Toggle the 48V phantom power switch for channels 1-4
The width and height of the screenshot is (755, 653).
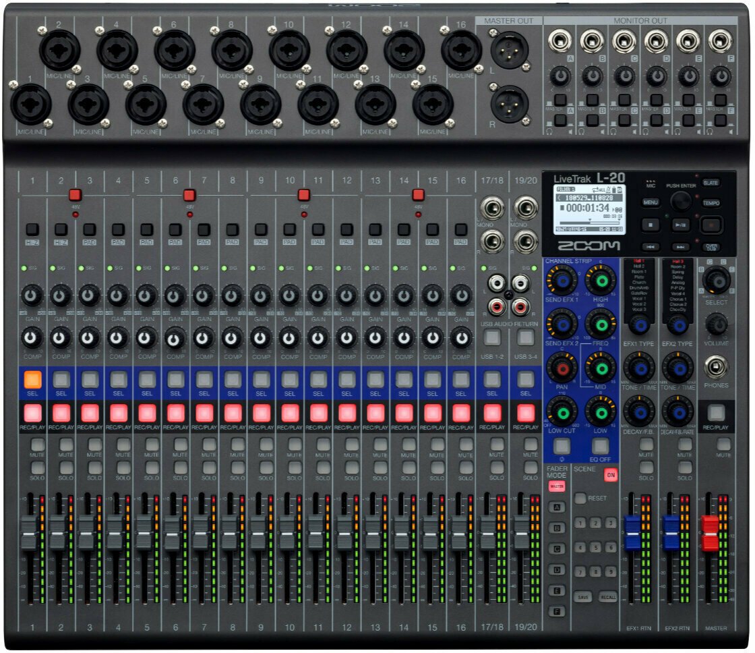[x=75, y=195]
